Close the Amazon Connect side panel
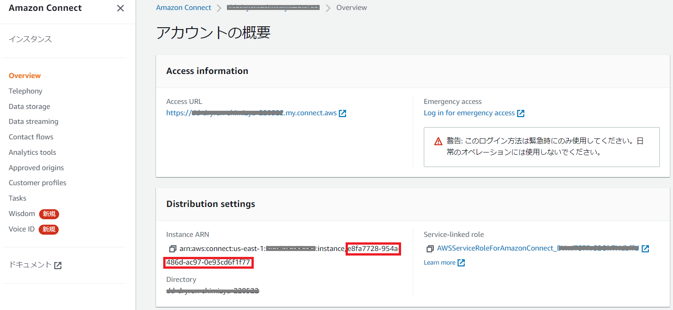The image size is (673, 310). (120, 8)
